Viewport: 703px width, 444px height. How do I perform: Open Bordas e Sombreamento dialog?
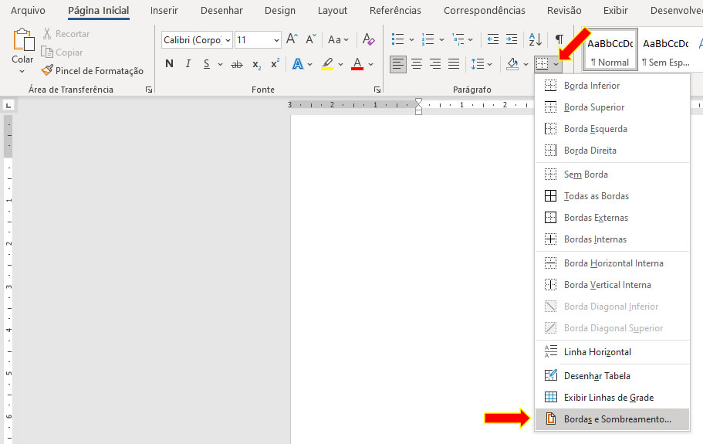click(613, 419)
